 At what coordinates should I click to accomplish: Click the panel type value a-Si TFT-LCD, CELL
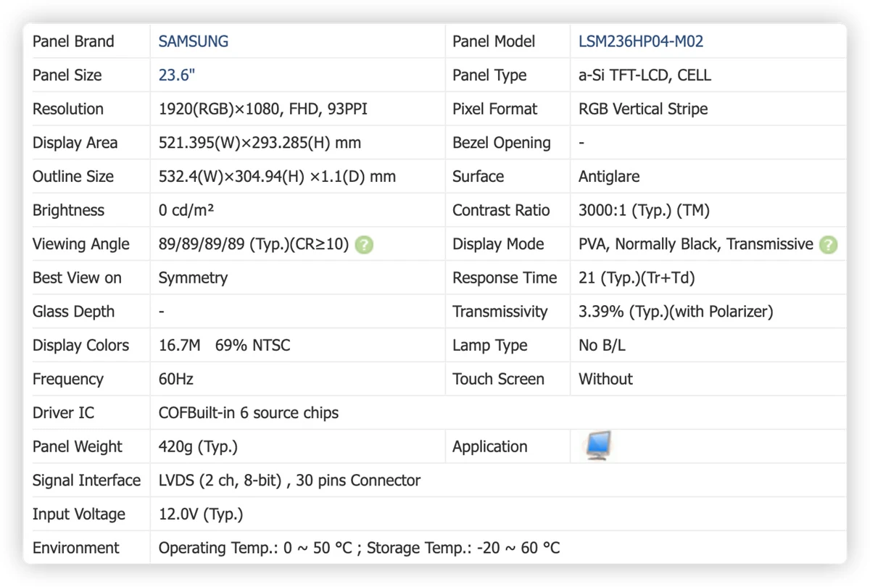645,75
